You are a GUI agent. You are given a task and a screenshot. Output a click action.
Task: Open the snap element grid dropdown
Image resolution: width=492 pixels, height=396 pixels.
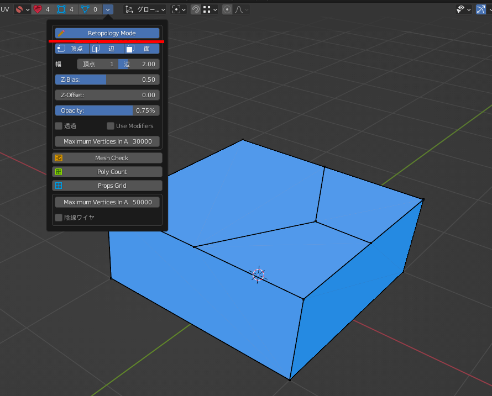(x=210, y=9)
